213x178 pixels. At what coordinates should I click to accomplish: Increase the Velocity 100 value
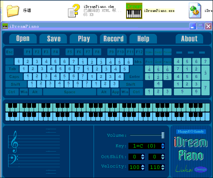(x=143, y=166)
